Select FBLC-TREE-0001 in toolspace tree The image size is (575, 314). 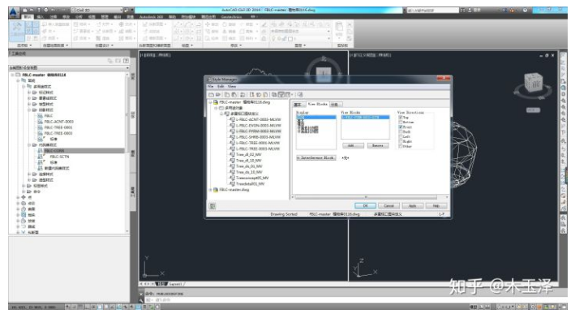(x=58, y=127)
